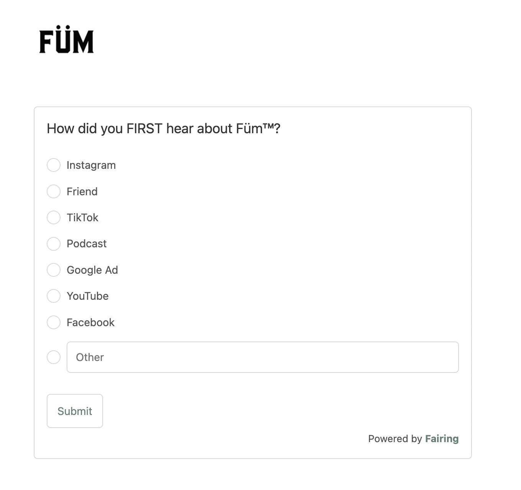Viewport: 521px width, 490px height.
Task: Click the "Facebook" text label
Action: (90, 322)
